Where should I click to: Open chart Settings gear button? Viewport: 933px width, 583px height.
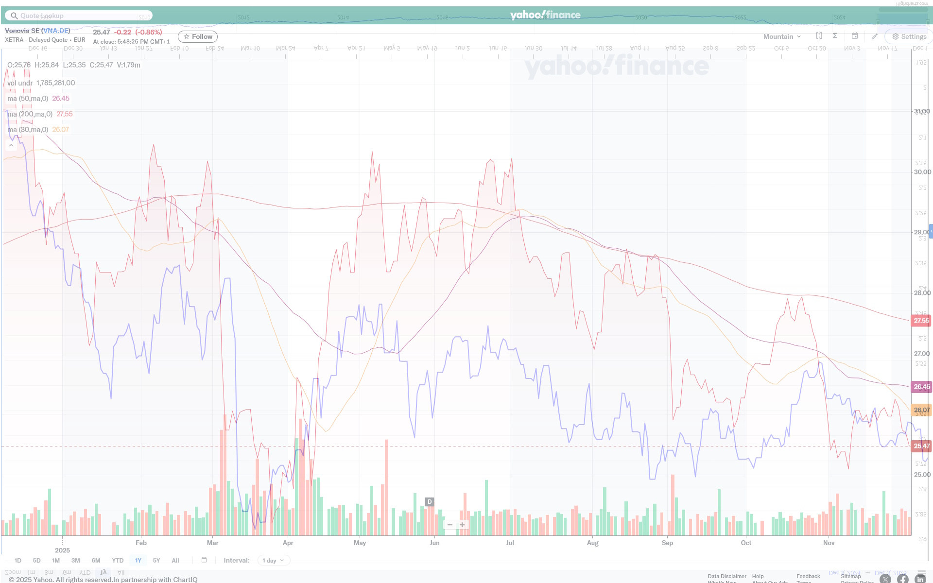(x=909, y=36)
